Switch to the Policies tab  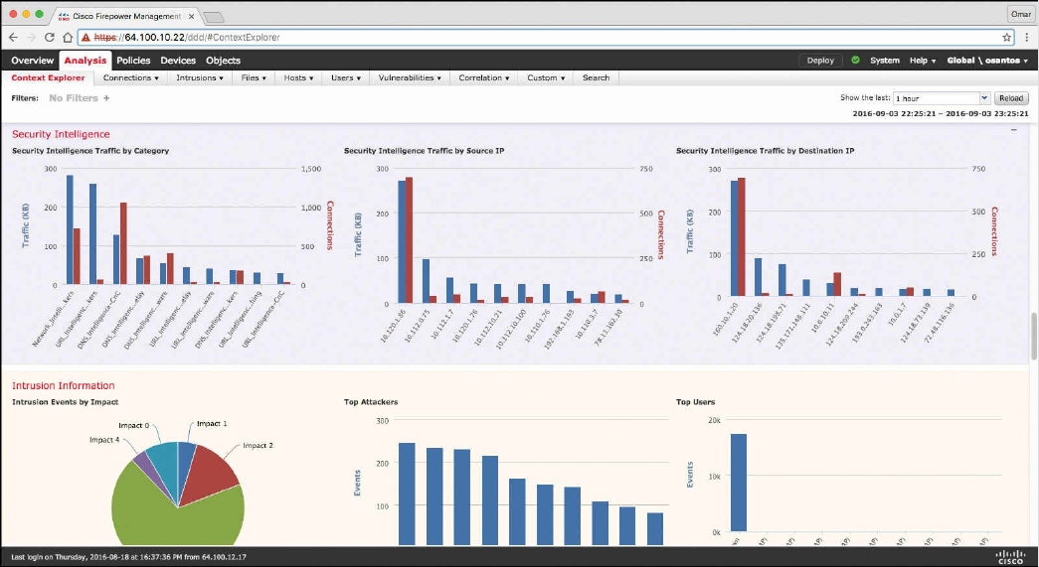pyautogui.click(x=133, y=61)
